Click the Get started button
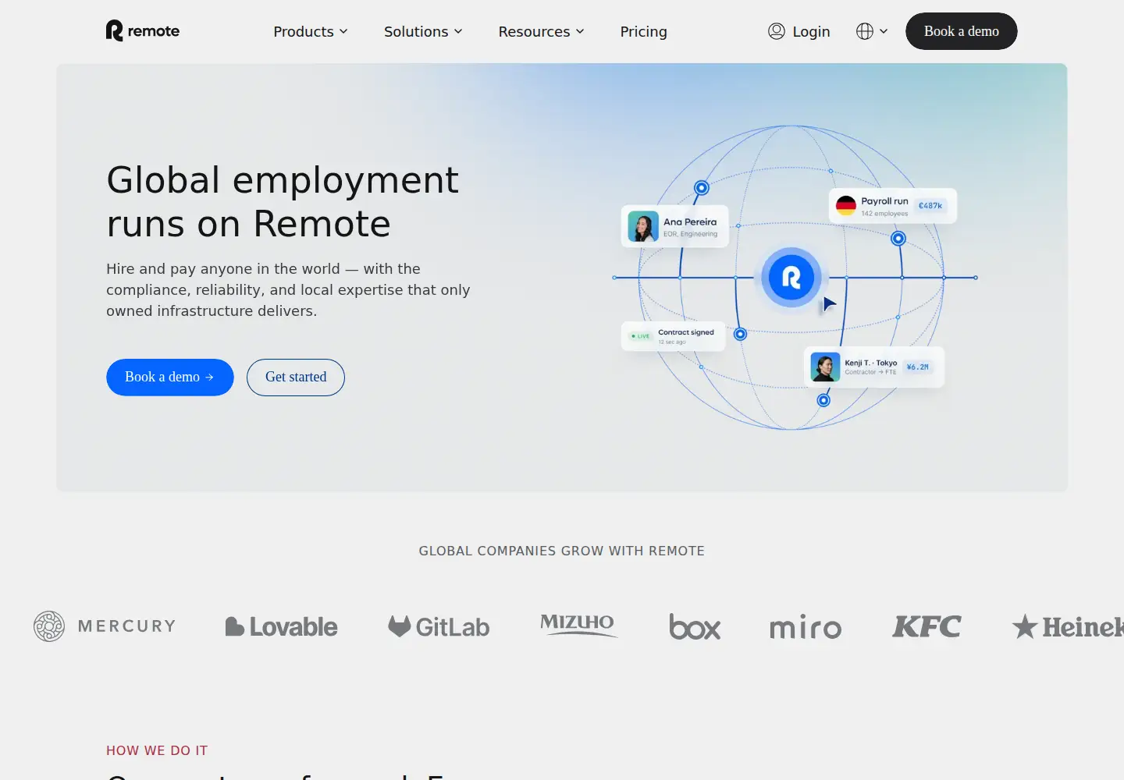Image resolution: width=1124 pixels, height=780 pixels. pyautogui.click(x=296, y=377)
